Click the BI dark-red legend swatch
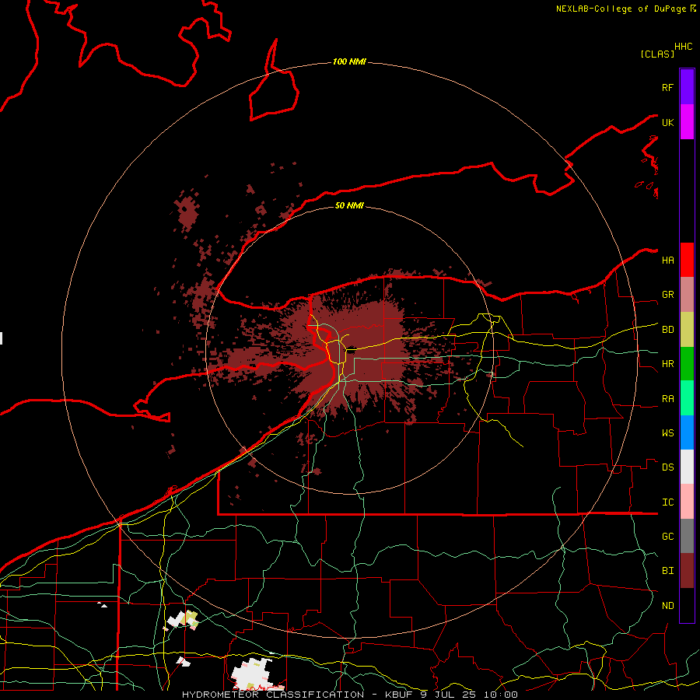Viewport: 700px width, 700px height. [x=687, y=571]
